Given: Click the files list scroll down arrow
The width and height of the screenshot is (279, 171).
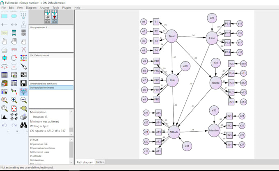Looking at the screenshot, I should coord(71,162).
